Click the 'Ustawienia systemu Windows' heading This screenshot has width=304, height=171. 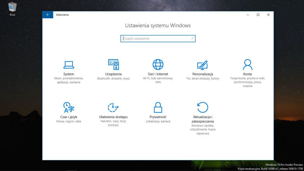pos(158,26)
